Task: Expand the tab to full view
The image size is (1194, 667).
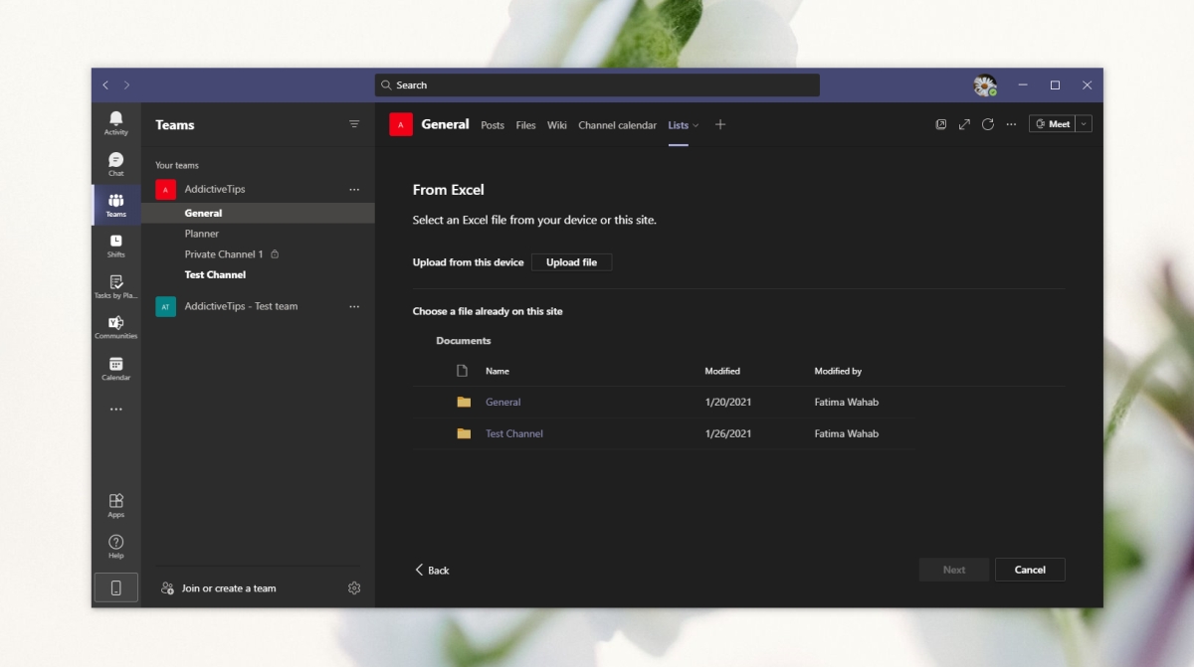Action: pyautogui.click(x=964, y=124)
